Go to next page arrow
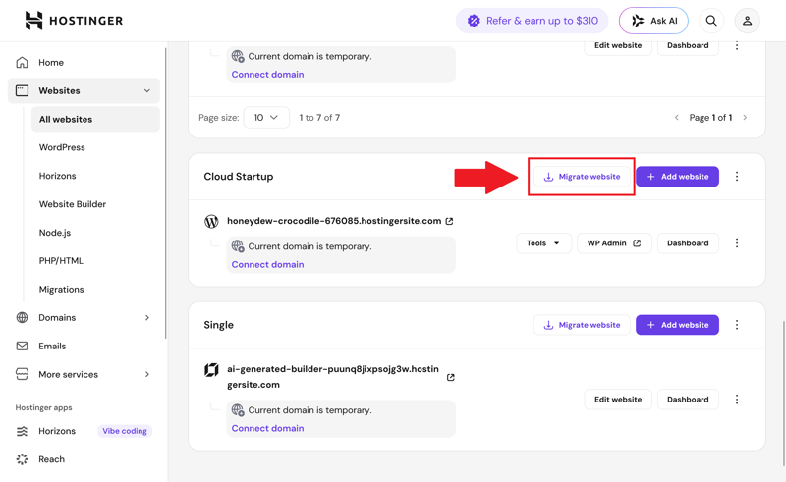 click(x=745, y=117)
